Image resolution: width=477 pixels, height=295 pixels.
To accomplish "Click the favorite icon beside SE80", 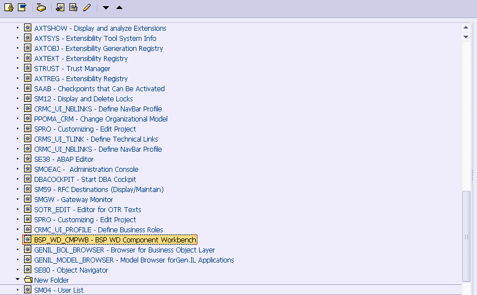I will click(x=28, y=270).
